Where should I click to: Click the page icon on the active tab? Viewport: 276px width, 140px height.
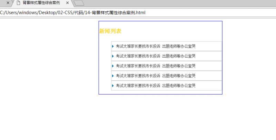pyautogui.click(x=18, y=3)
